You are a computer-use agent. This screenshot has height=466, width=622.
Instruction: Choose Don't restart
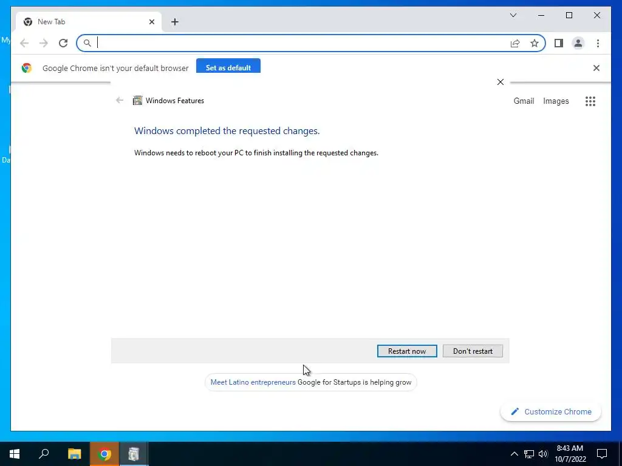point(473,351)
